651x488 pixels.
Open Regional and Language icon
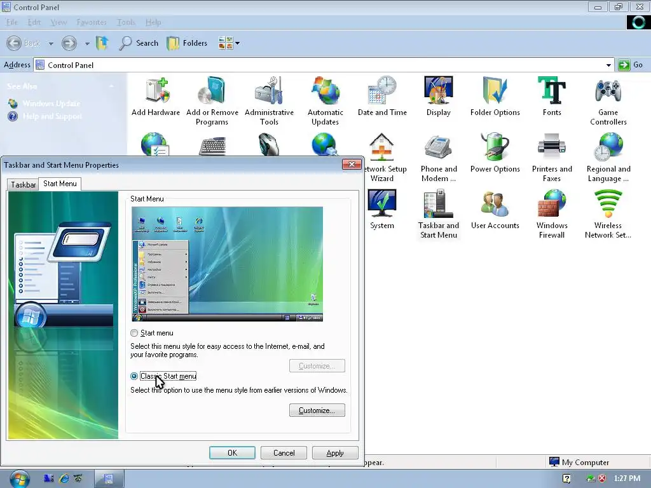pyautogui.click(x=608, y=158)
